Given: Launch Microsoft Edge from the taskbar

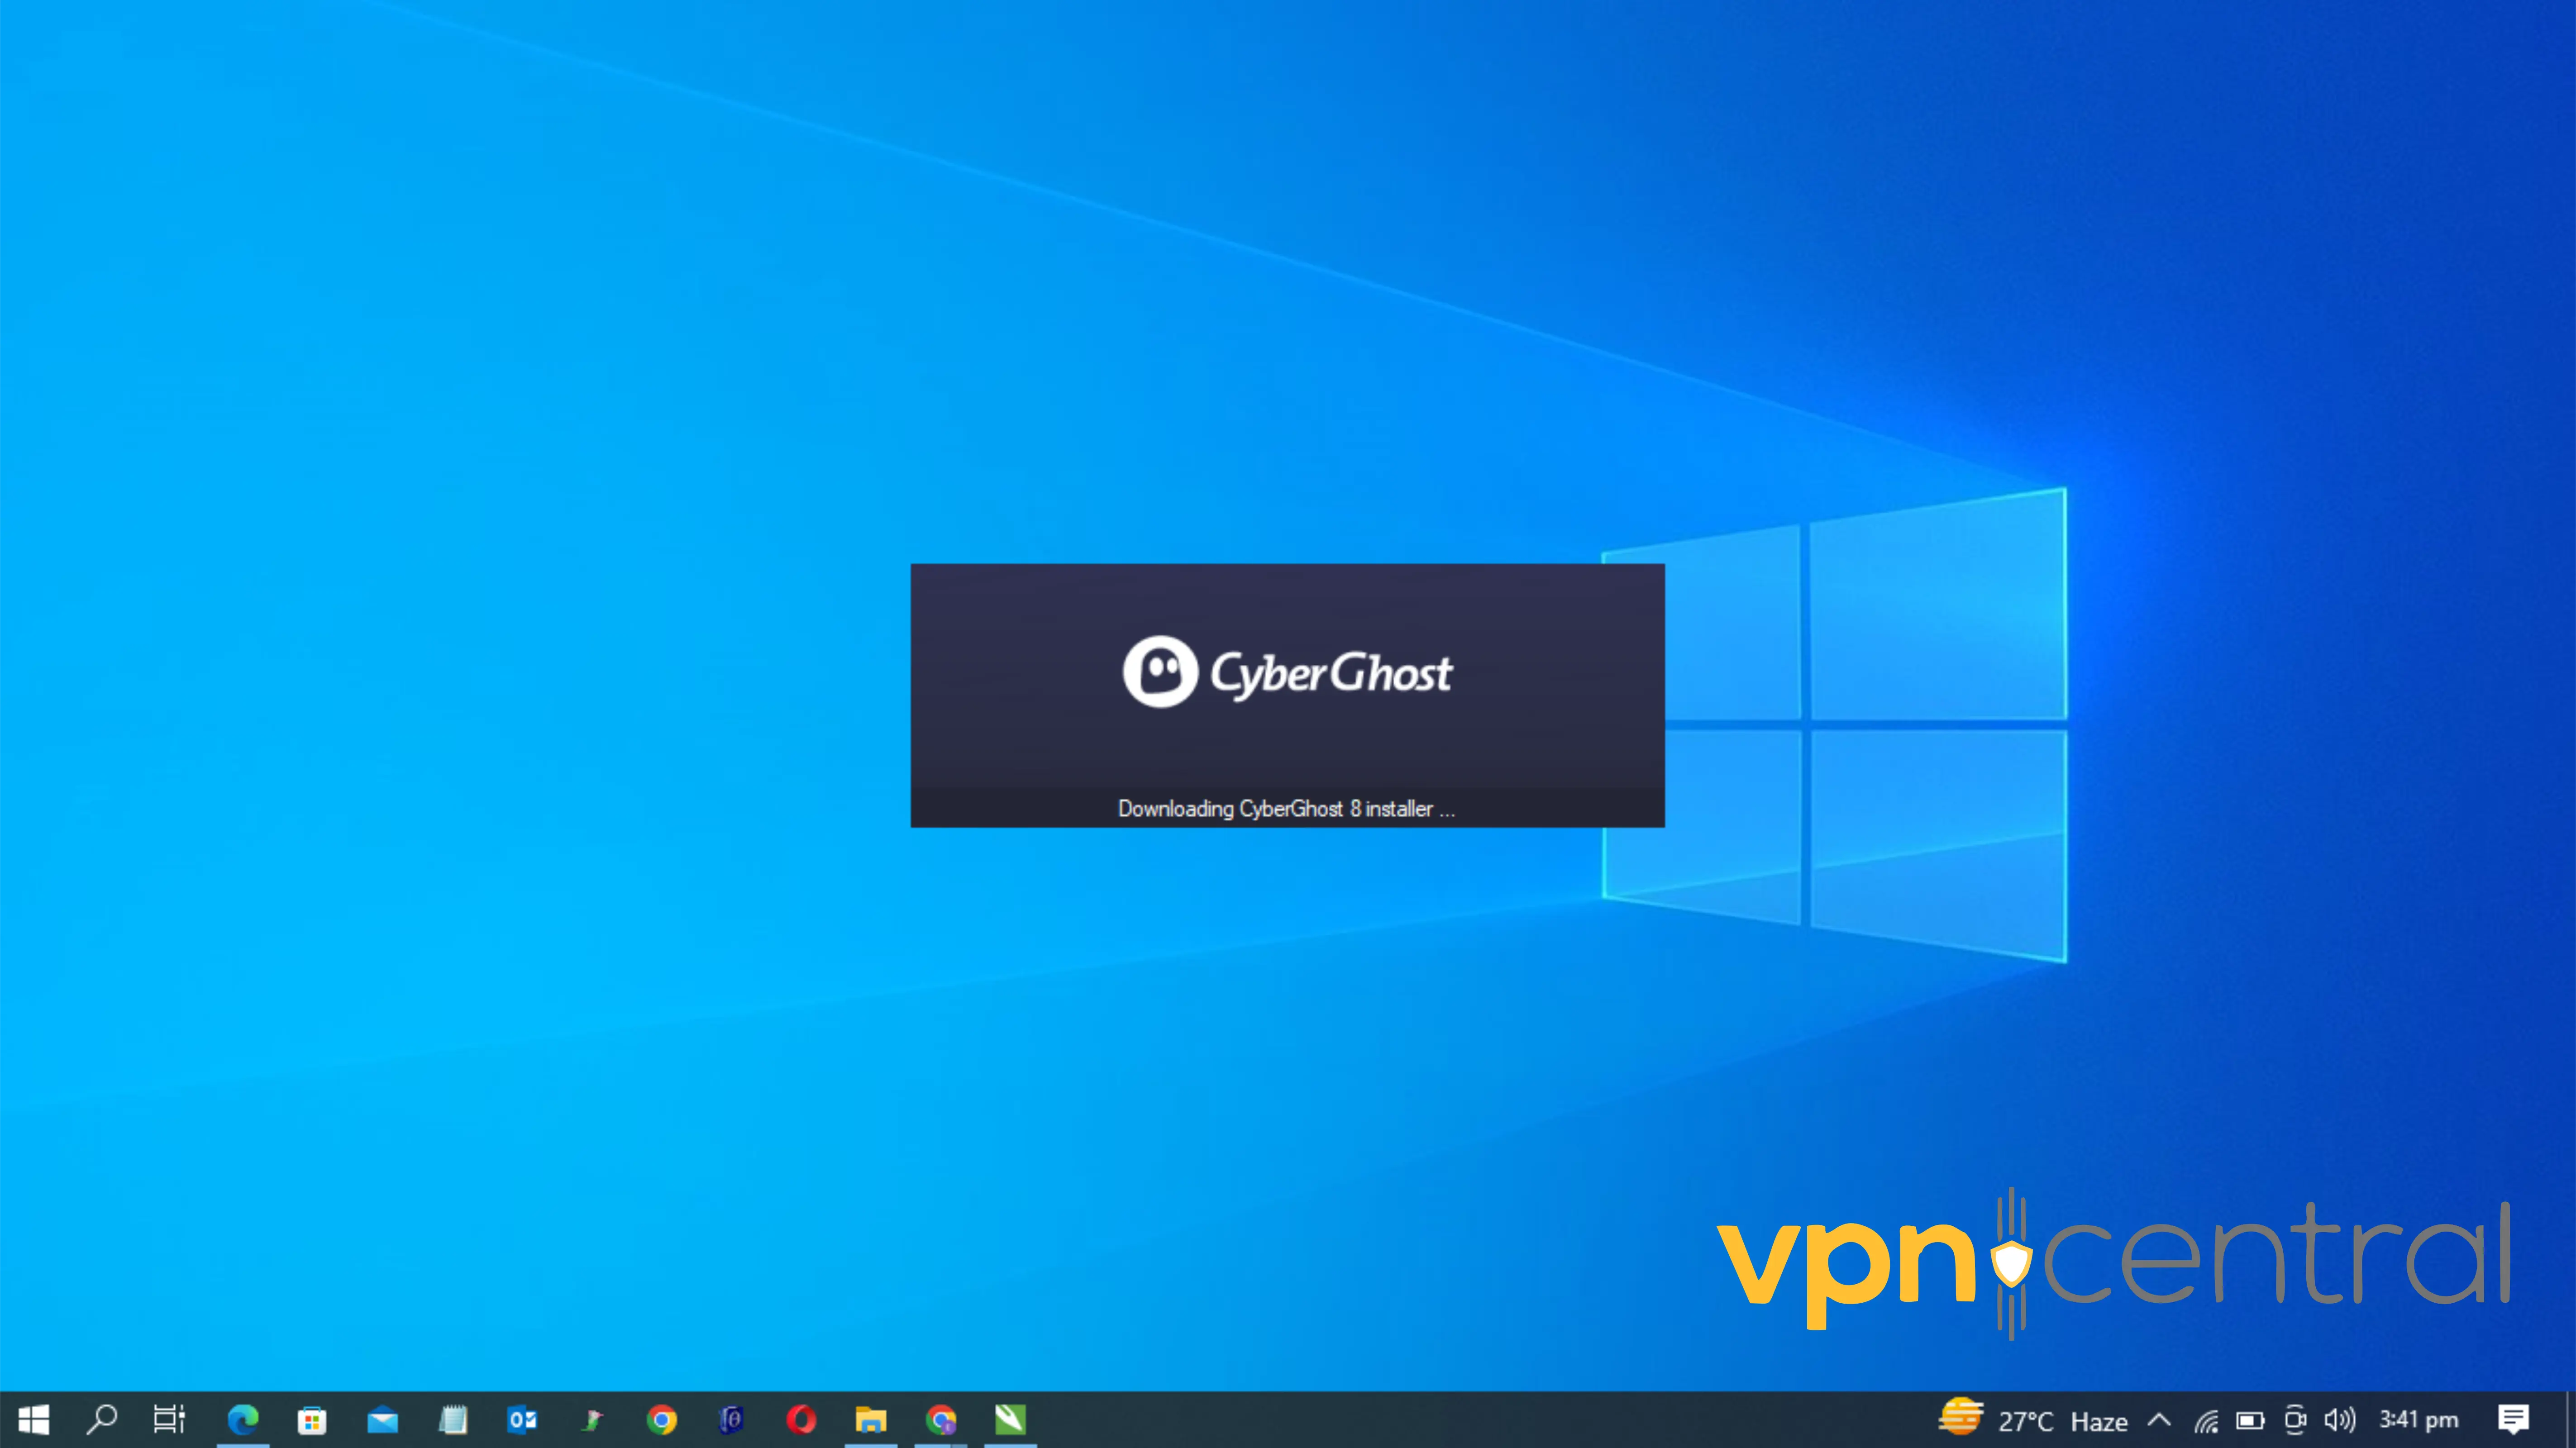Looking at the screenshot, I should (x=242, y=1419).
